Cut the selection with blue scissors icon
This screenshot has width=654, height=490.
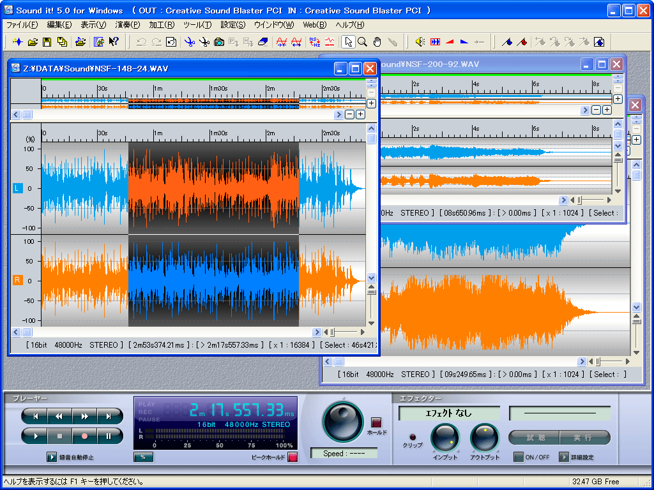coord(190,41)
